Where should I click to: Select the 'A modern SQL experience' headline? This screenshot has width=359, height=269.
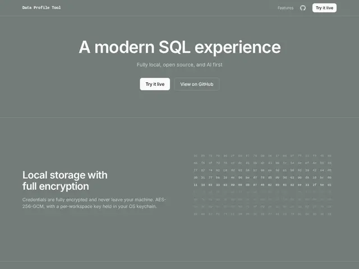point(179,47)
